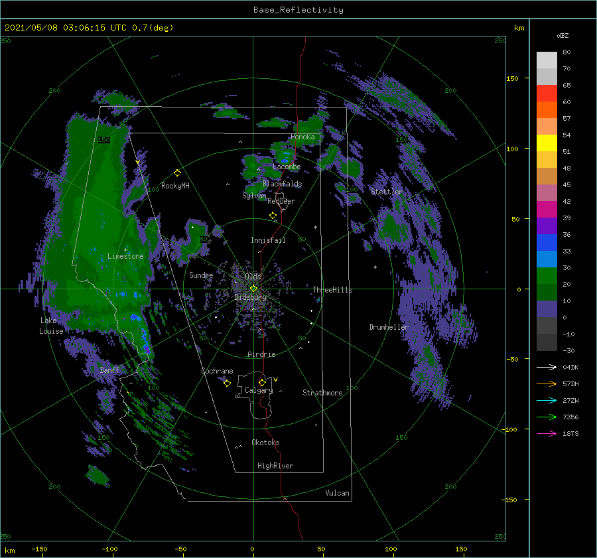Click the Ponoka label

[302, 137]
